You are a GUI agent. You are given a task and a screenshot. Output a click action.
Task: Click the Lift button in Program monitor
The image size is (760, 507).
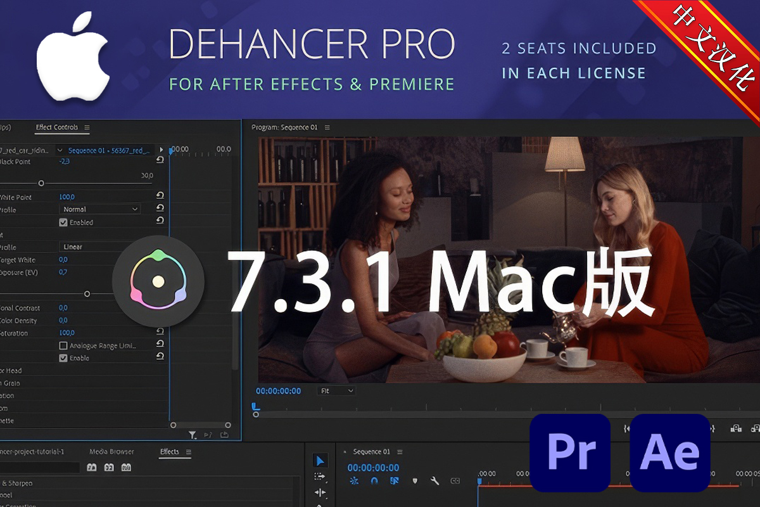[x=736, y=428]
